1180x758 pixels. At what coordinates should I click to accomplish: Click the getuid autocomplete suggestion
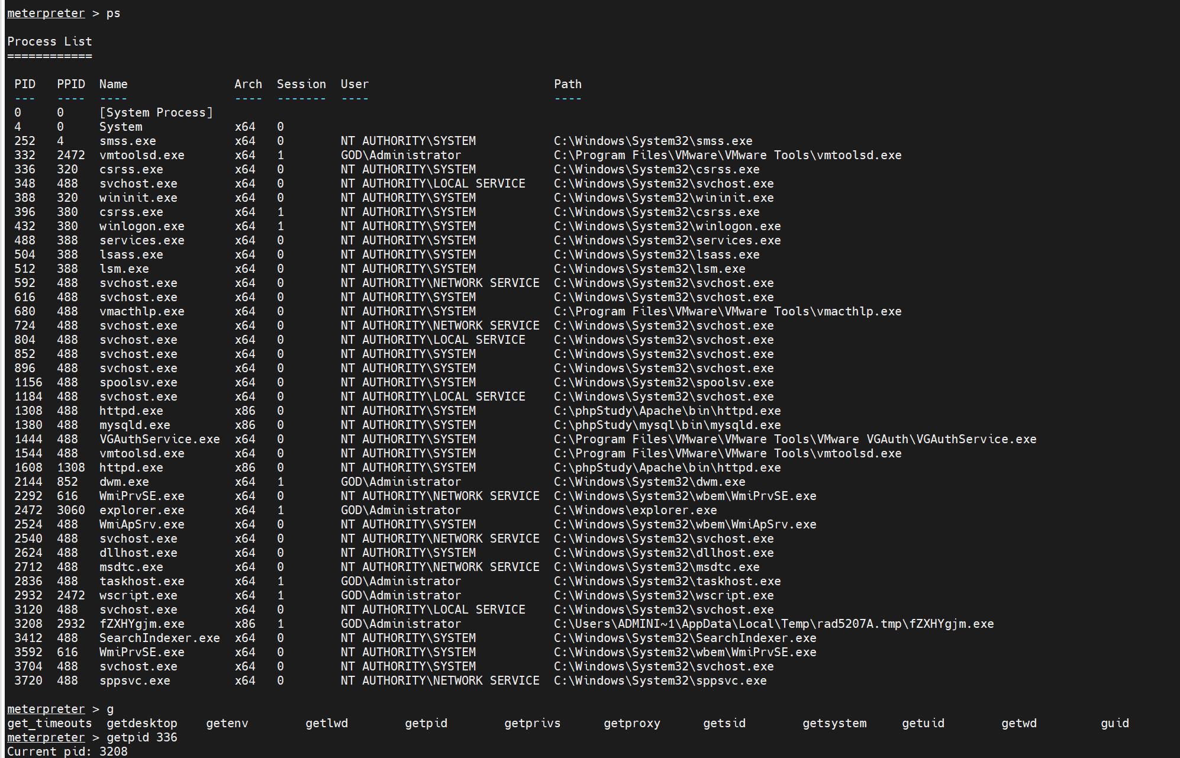pos(923,723)
